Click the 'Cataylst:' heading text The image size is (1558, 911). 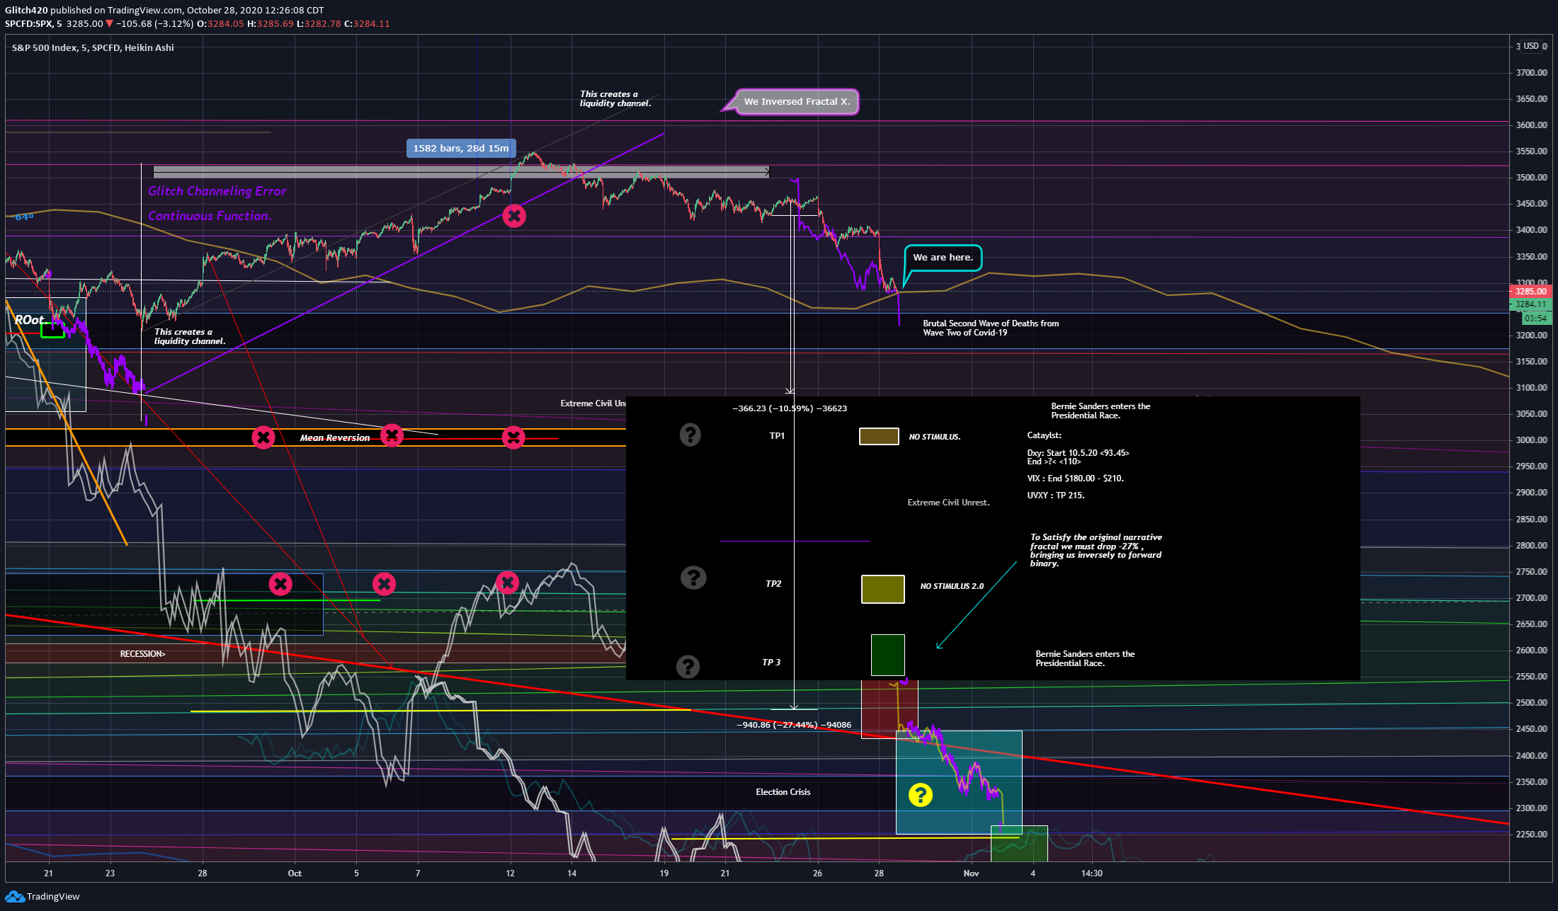coord(1044,435)
